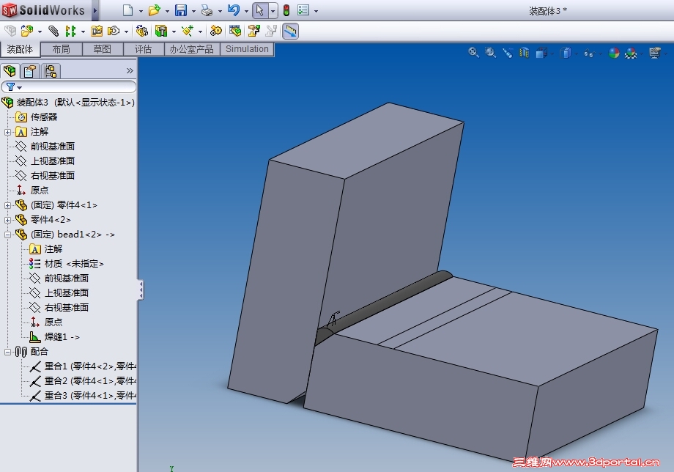
Task: Click the side panel collapse handle
Action: 141,290
